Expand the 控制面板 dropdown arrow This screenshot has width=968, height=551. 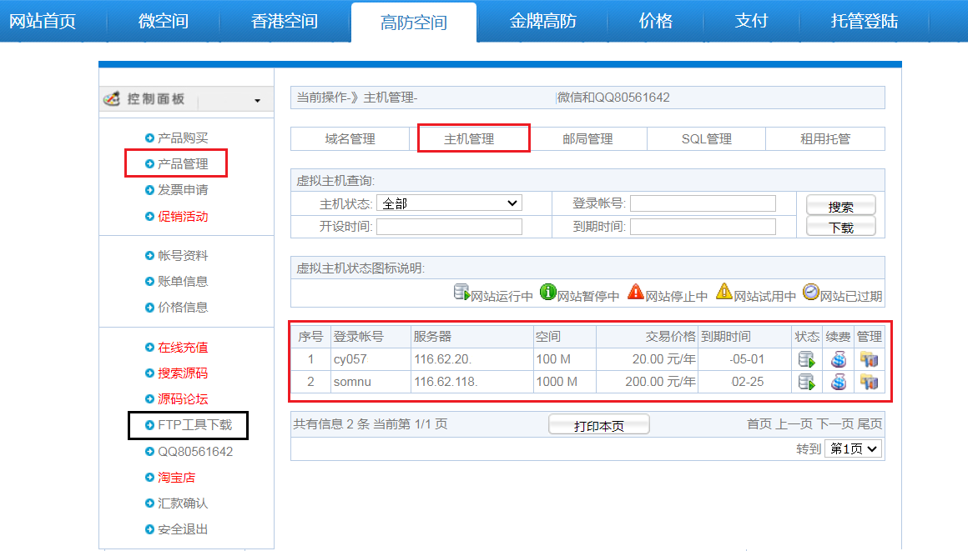pos(257,101)
